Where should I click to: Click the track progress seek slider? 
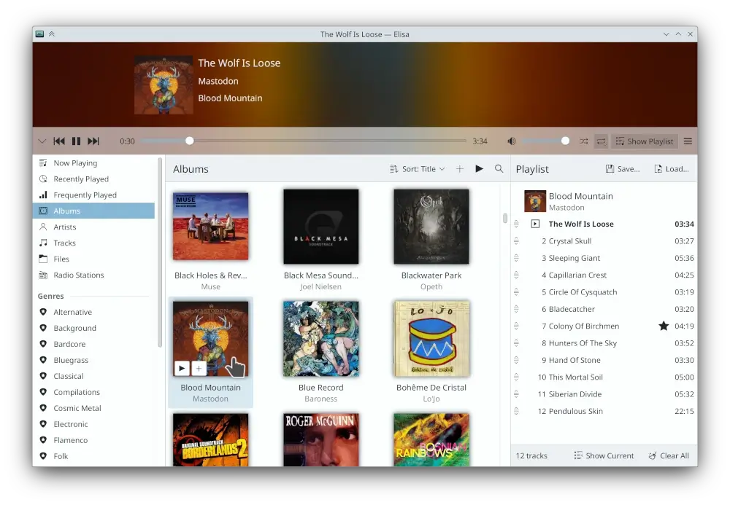coord(303,141)
